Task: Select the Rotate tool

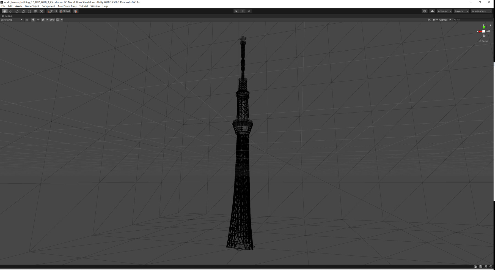Action: coord(17,11)
